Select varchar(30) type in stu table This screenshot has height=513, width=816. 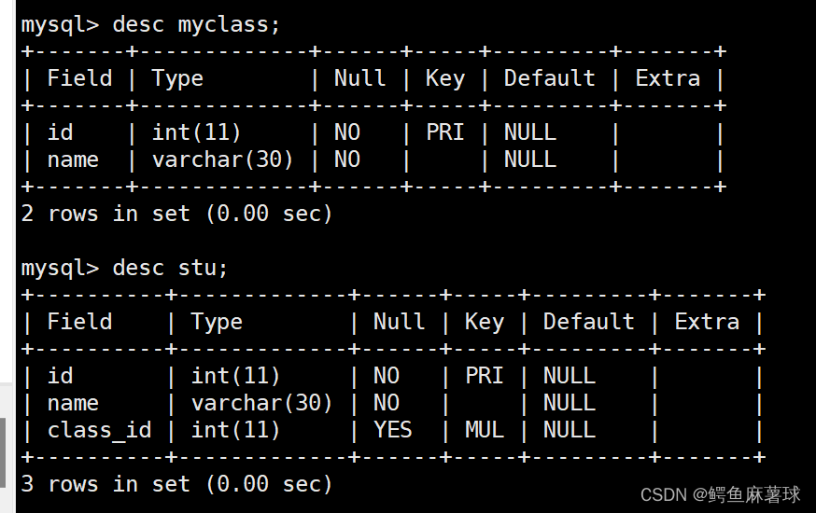point(261,403)
